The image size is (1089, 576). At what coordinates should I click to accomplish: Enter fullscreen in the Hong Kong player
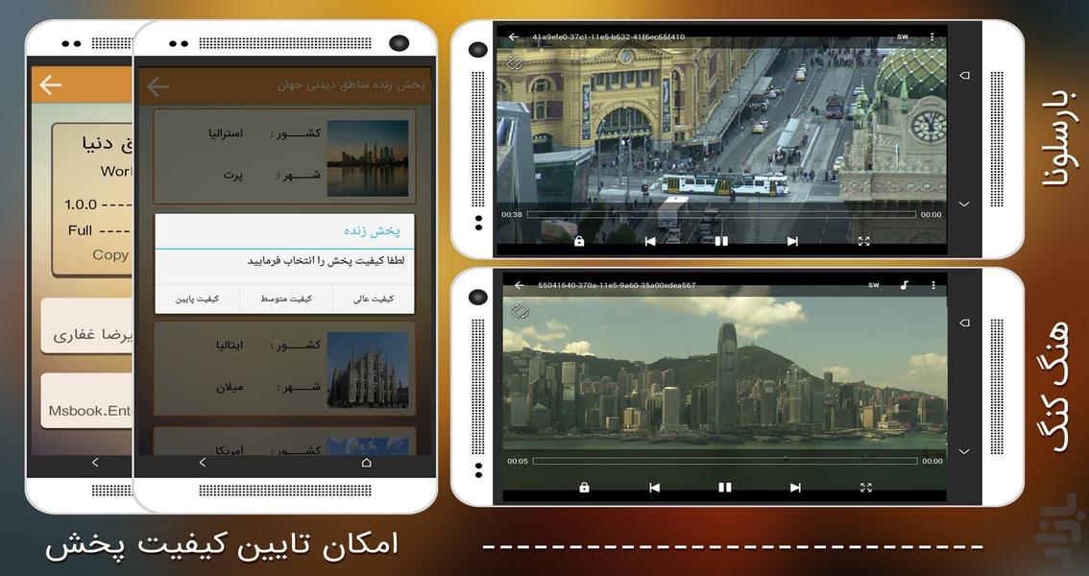[x=866, y=488]
